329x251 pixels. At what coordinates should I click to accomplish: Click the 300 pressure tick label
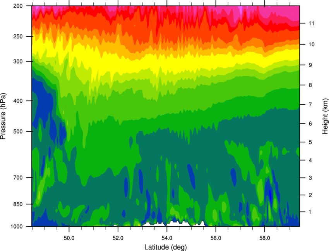coord(18,61)
